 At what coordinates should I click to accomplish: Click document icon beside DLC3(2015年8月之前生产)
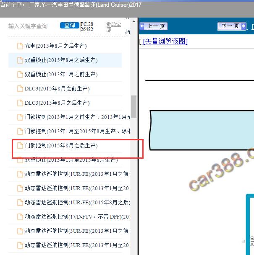20,89
